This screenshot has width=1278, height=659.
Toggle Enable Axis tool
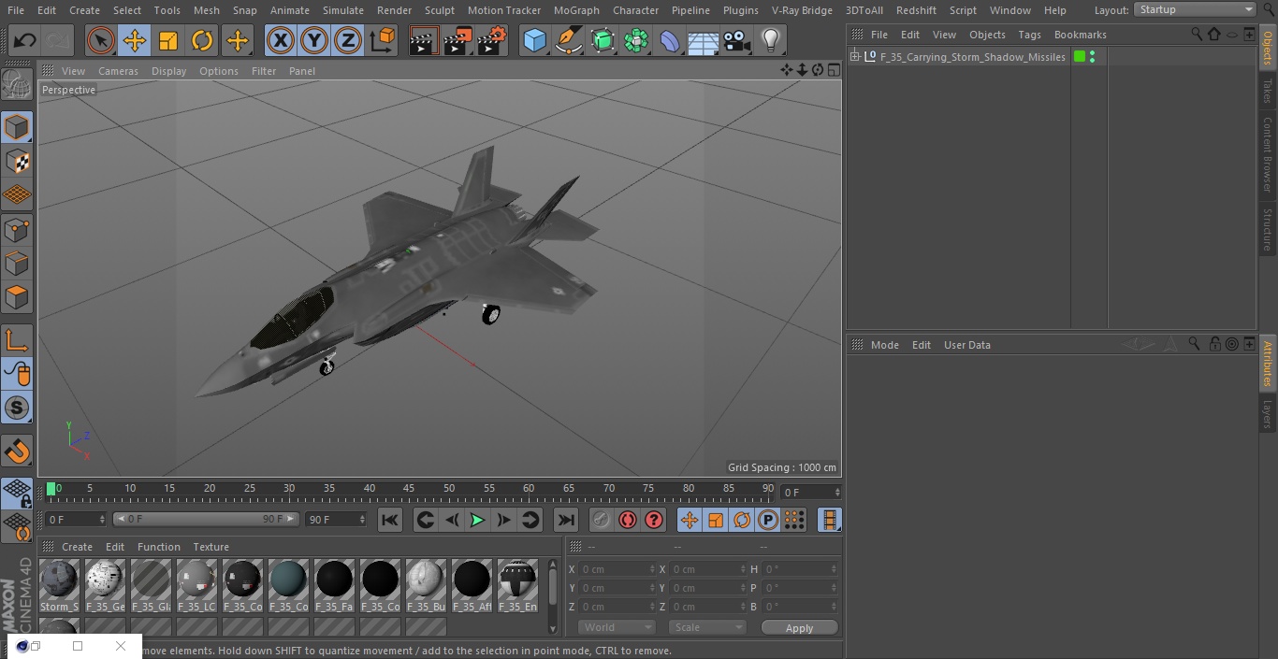click(17, 340)
